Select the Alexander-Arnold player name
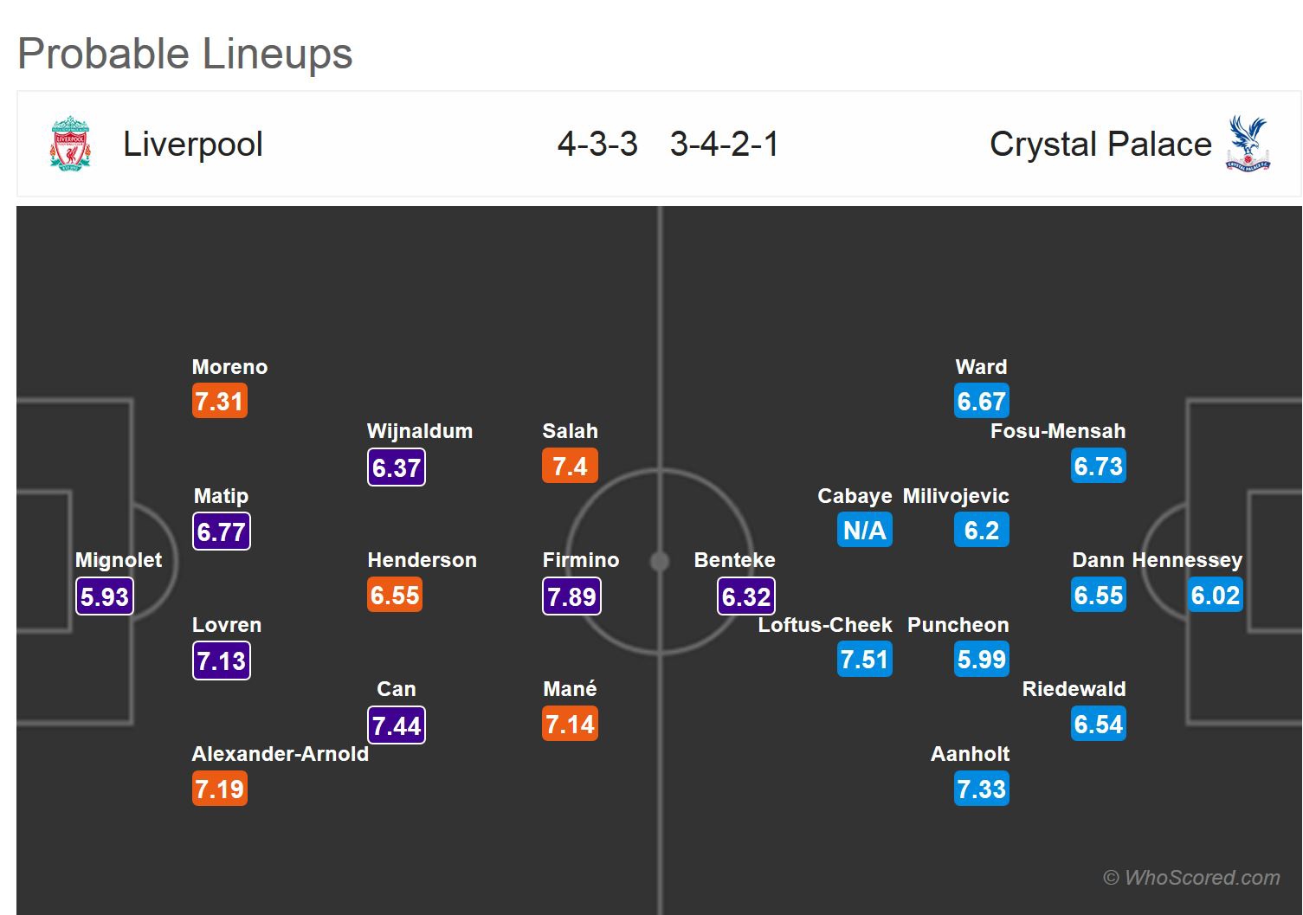Viewport: 1303px width, 915px height. [280, 754]
